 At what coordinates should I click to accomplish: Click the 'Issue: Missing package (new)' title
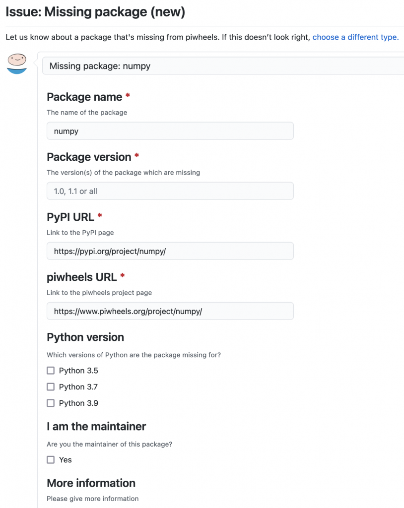pyautogui.click(x=95, y=12)
